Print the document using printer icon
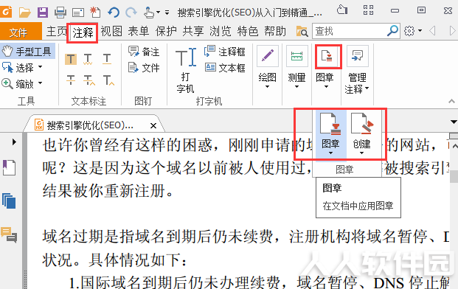 point(60,13)
